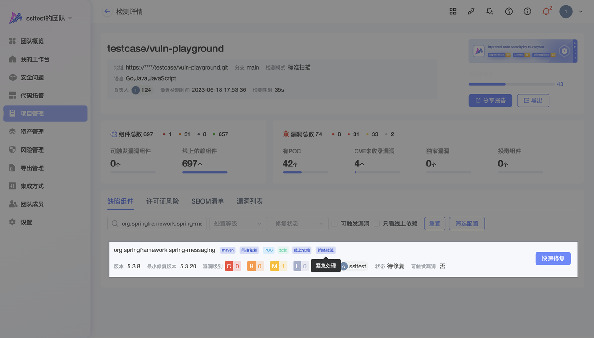Screen dimensions: 594x338
Task: Open the 修复状态 dropdown
Action: pyautogui.click(x=299, y=223)
